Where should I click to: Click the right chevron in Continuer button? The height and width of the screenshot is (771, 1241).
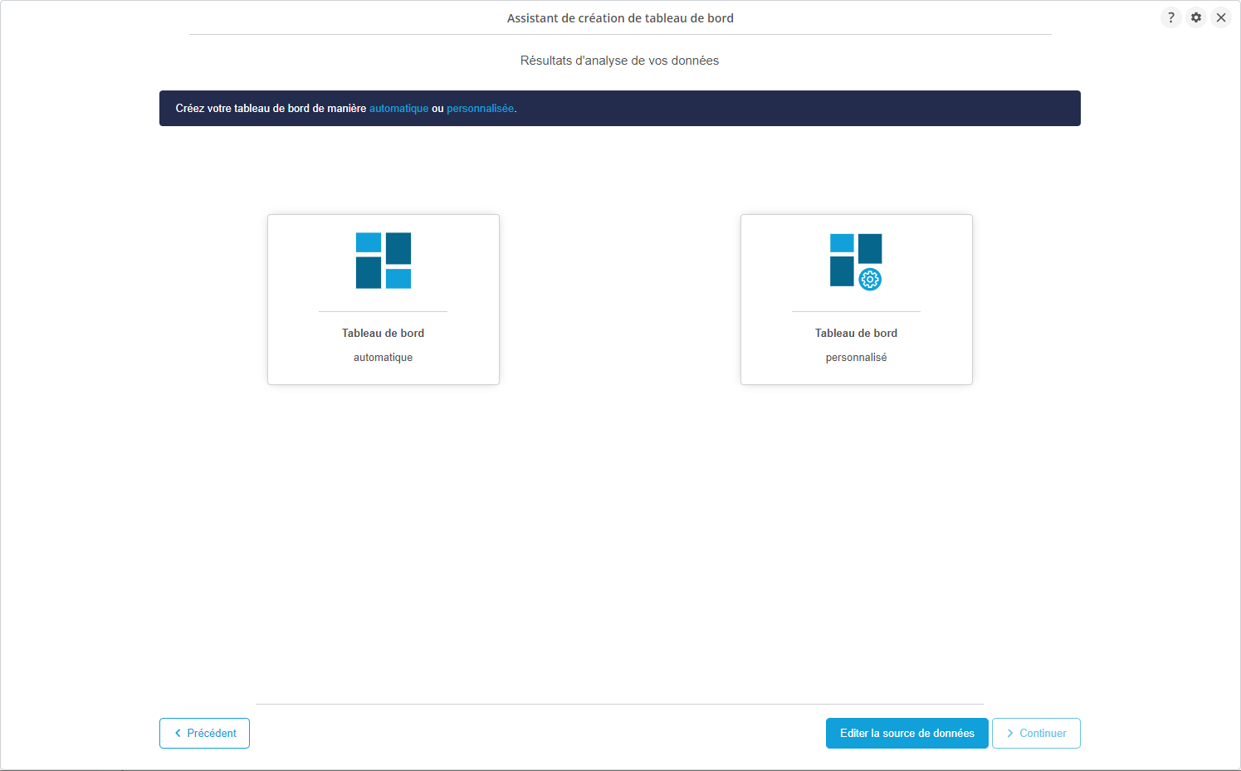pyautogui.click(x=1010, y=734)
